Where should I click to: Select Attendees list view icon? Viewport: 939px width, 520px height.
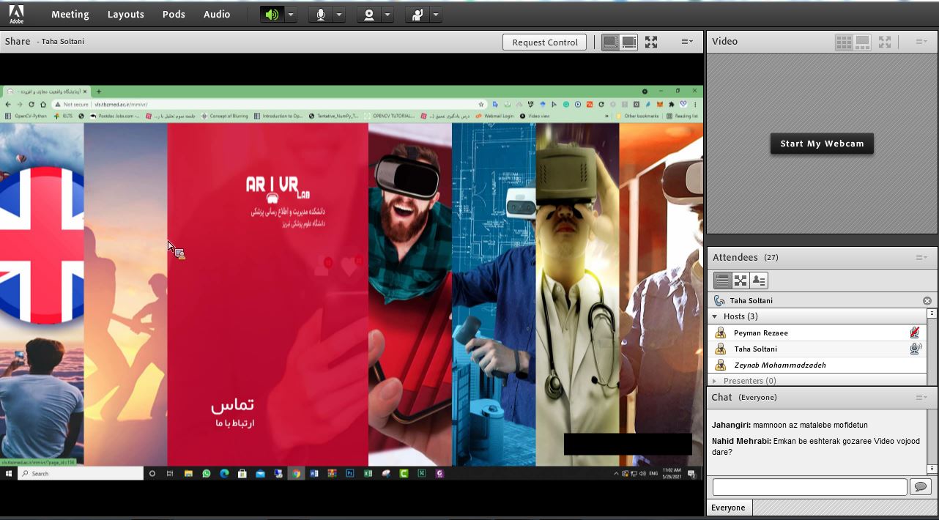[x=722, y=281]
